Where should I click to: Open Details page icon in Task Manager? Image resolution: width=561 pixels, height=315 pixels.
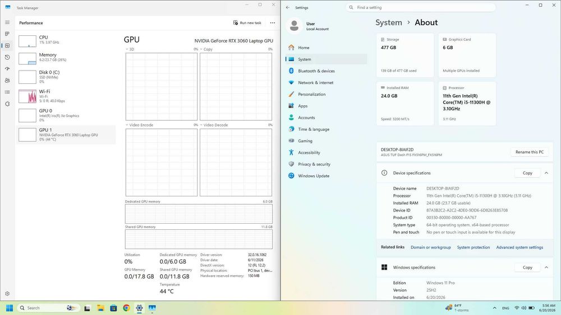(x=7, y=92)
